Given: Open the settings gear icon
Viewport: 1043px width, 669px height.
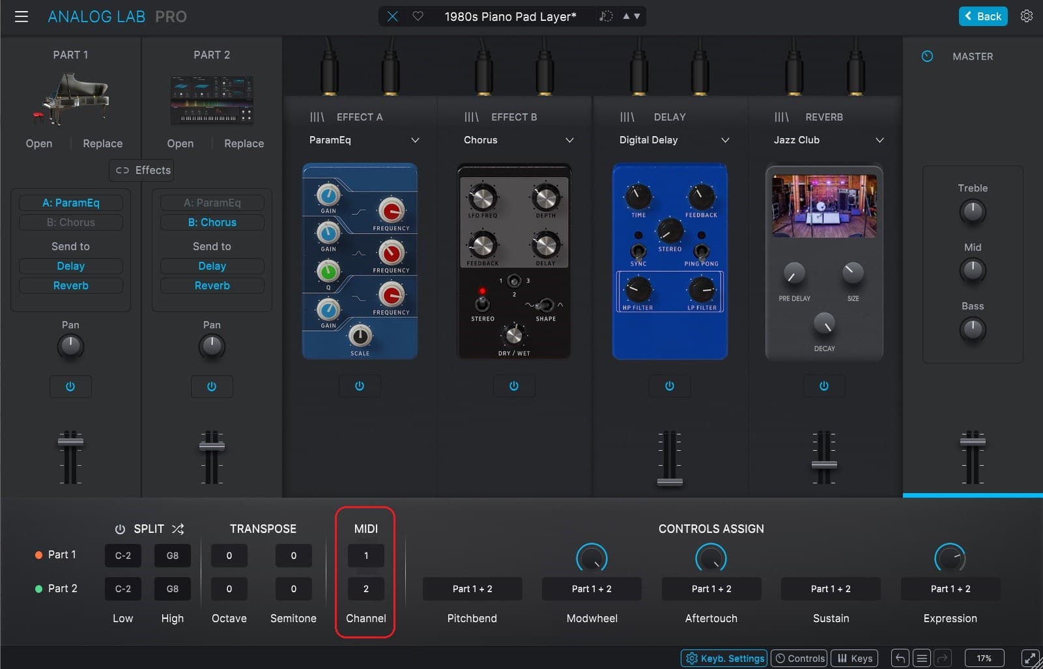Looking at the screenshot, I should pos(1026,16).
